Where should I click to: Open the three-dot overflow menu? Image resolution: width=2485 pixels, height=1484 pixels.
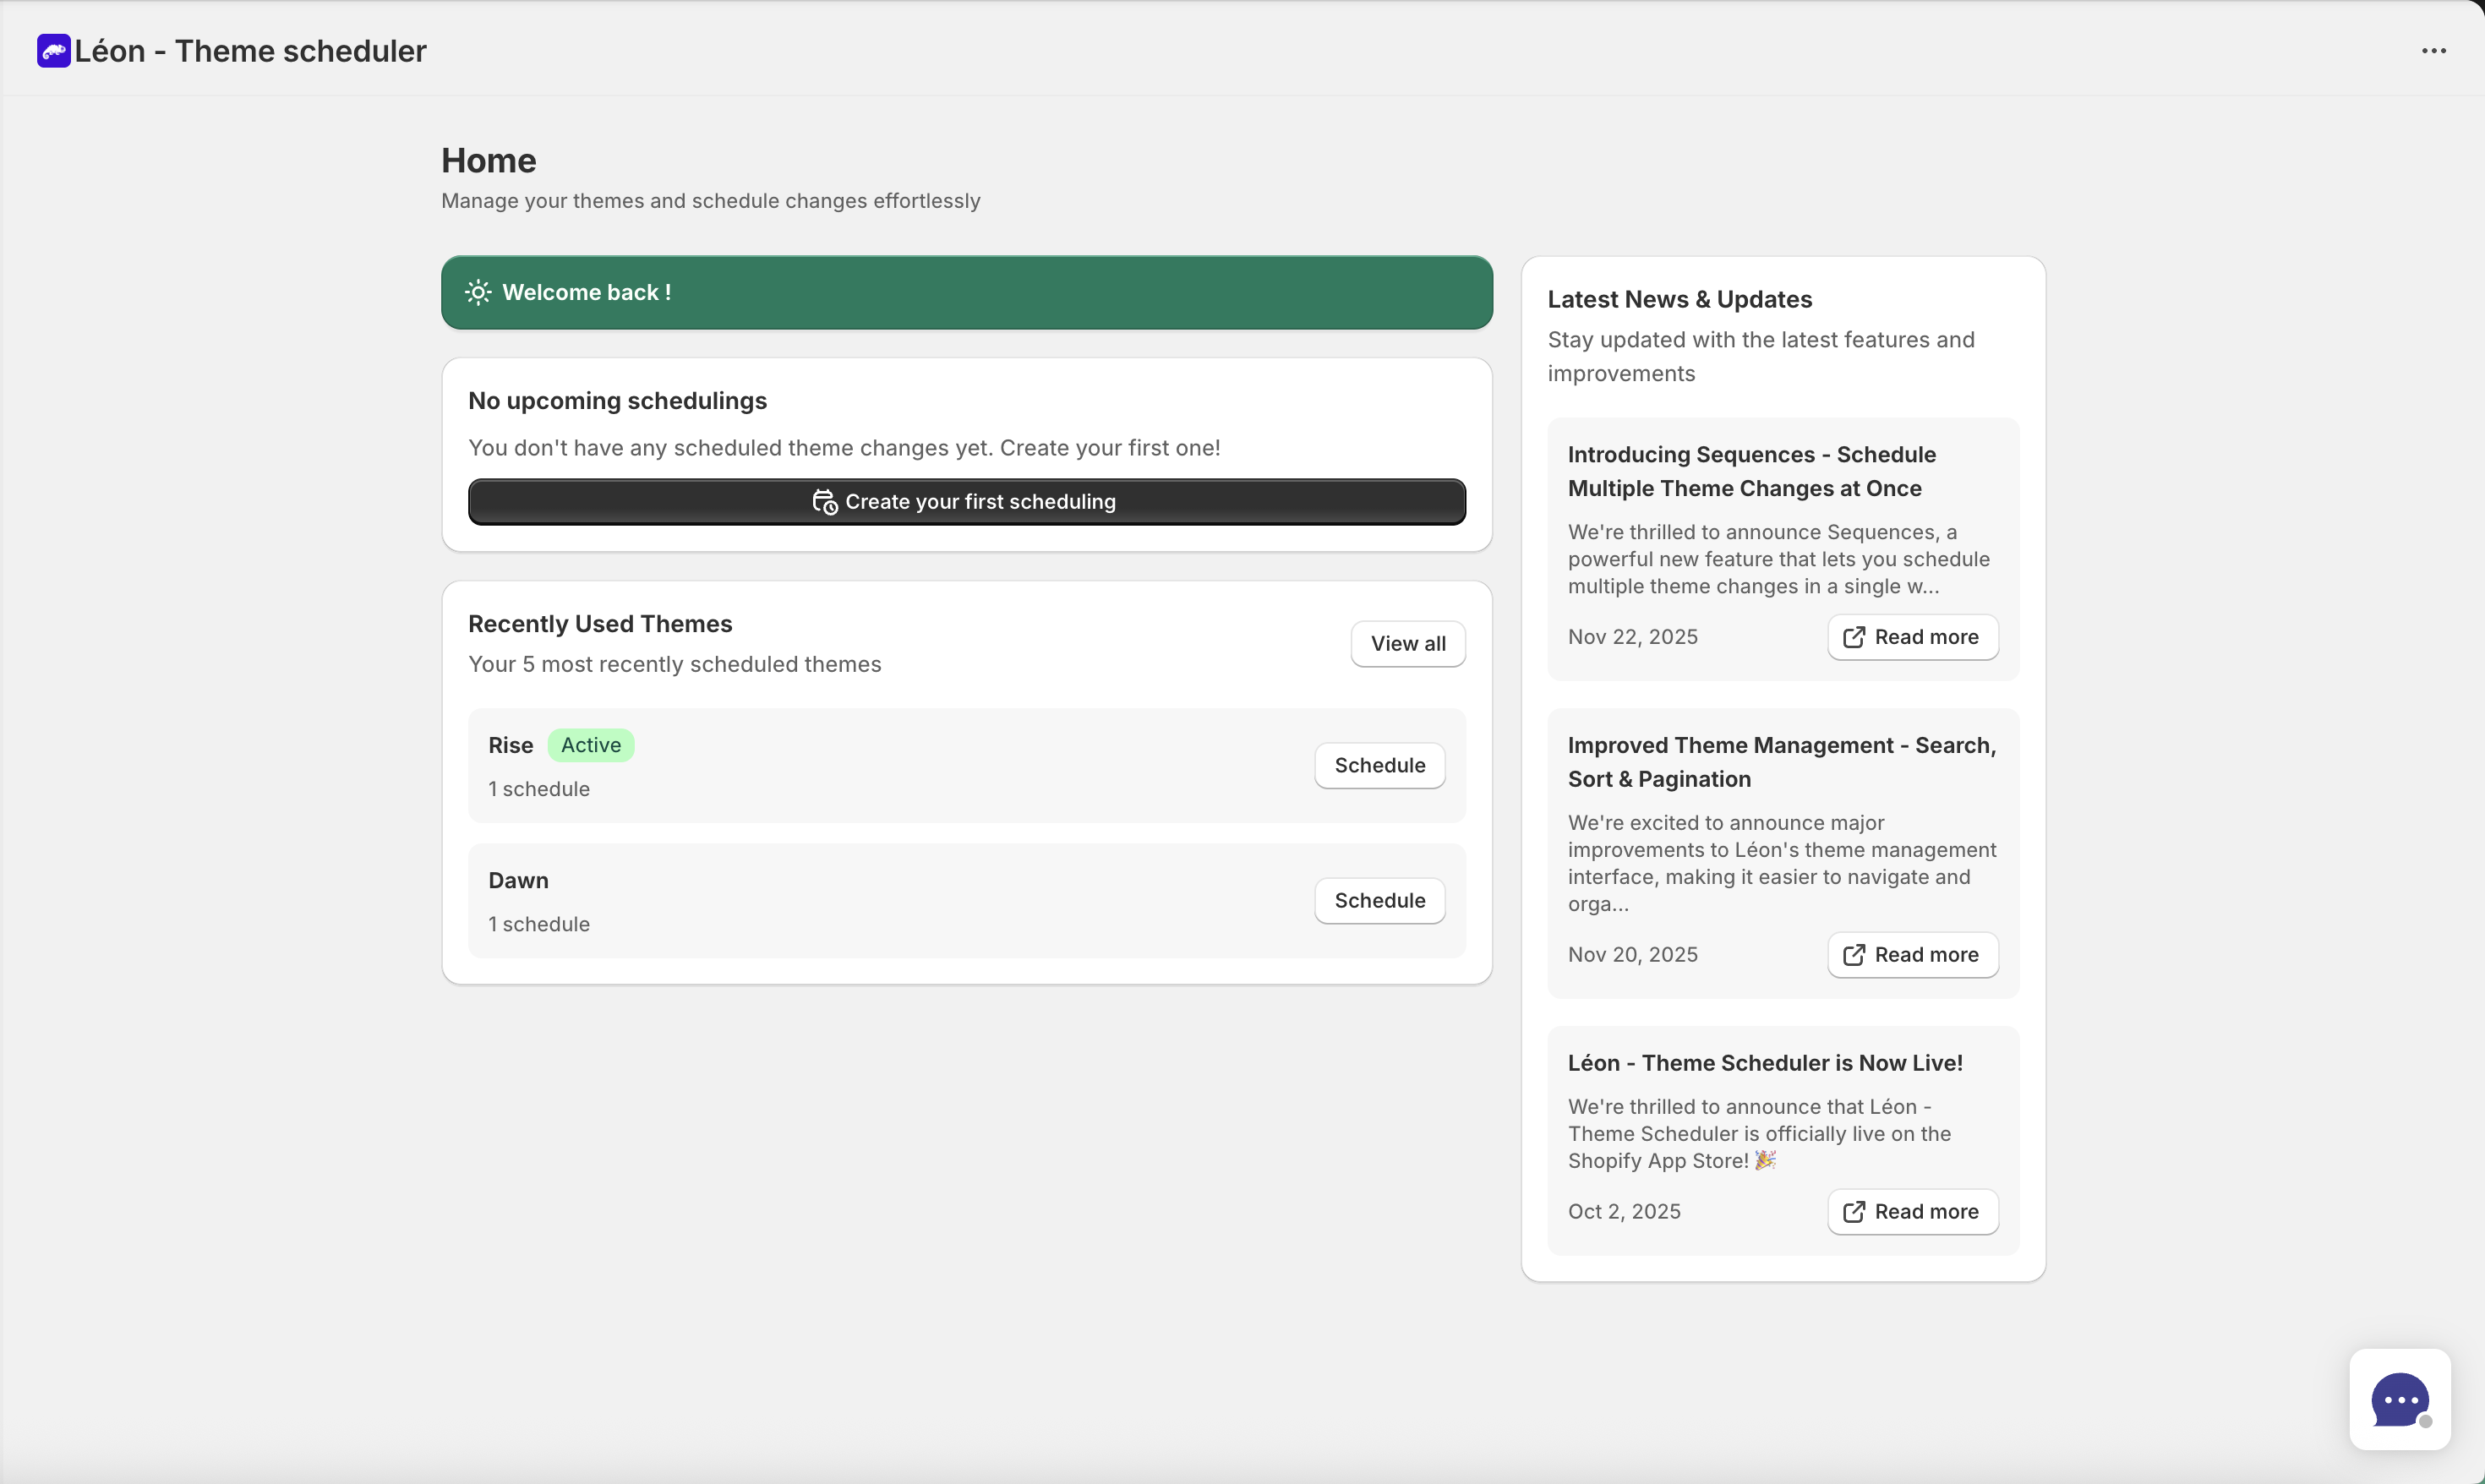point(2434,50)
